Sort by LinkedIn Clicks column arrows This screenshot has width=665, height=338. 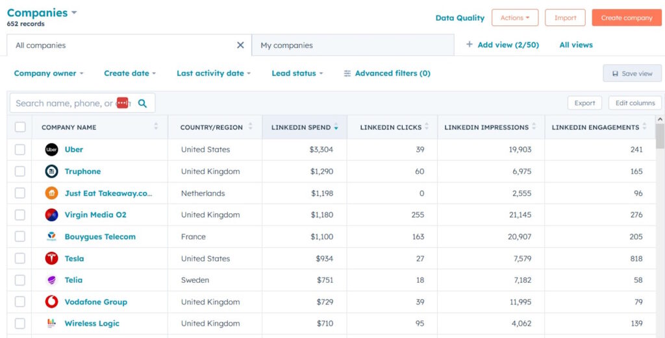pos(427,127)
